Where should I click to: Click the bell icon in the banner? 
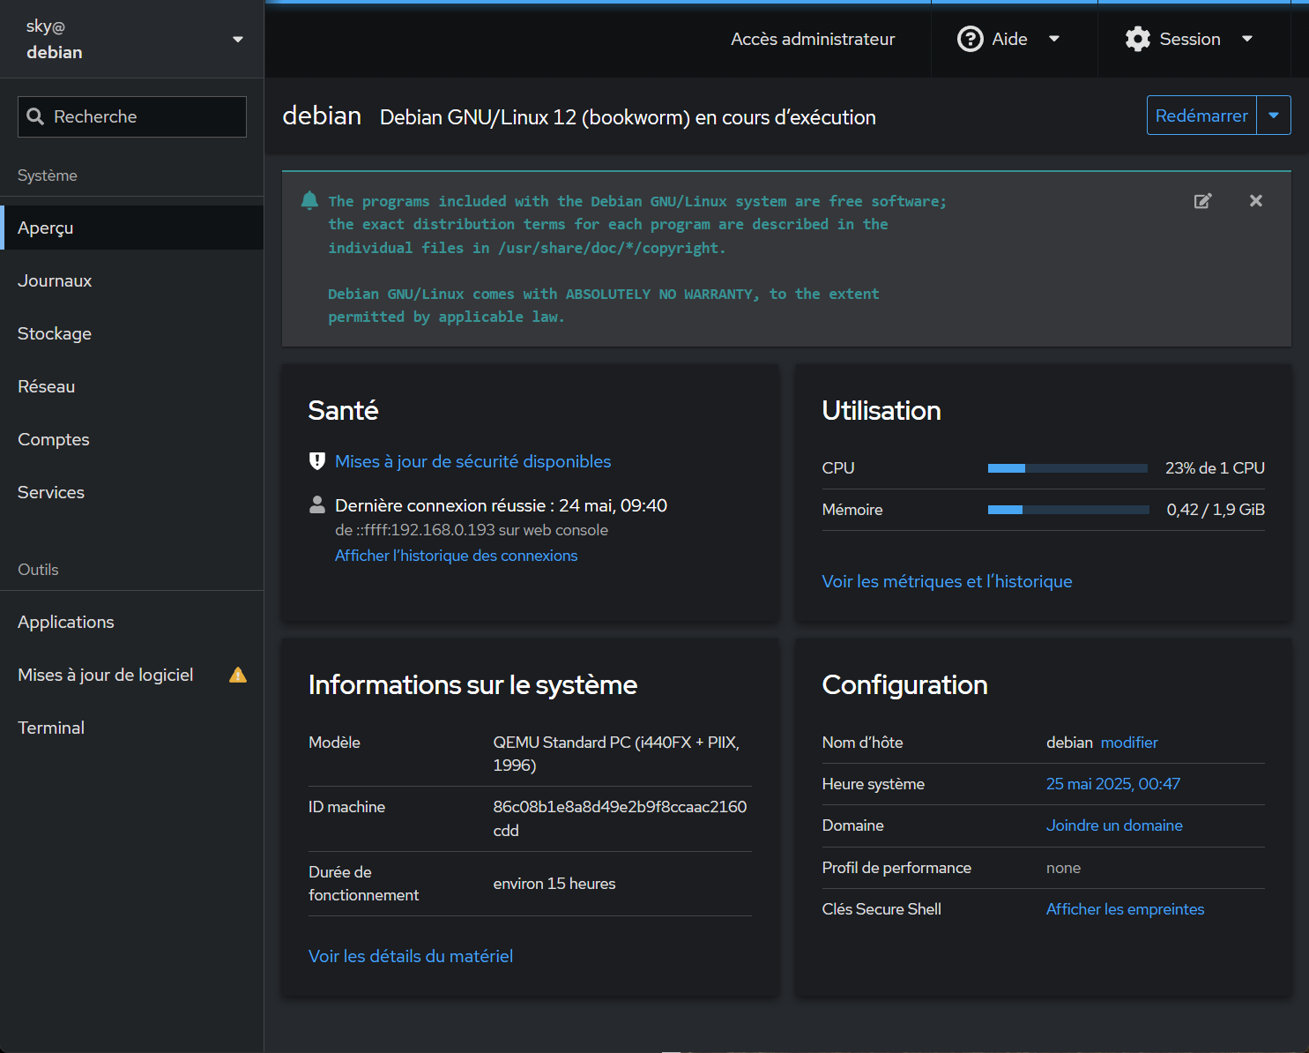coord(309,201)
